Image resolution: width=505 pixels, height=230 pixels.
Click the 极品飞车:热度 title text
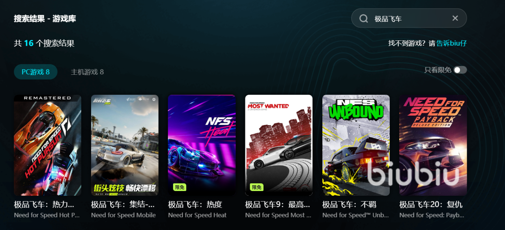195,205
